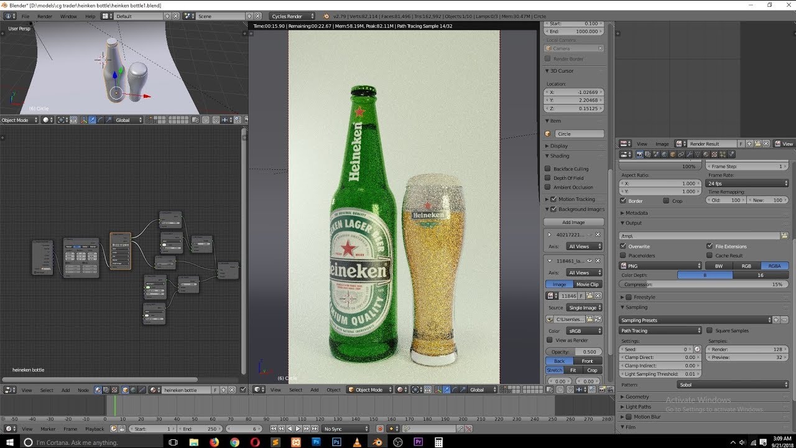
Task: Enable Ambient Occlusion checkbox
Action: click(x=548, y=187)
